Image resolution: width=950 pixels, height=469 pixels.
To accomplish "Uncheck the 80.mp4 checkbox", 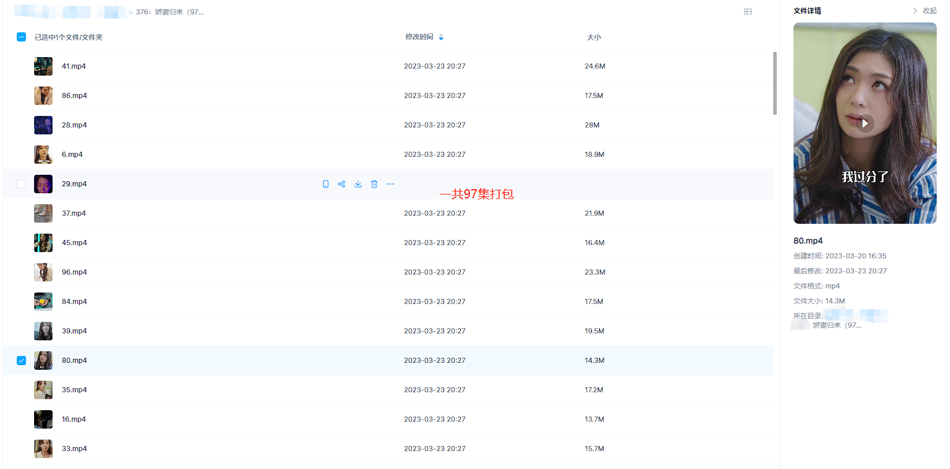I will coord(21,361).
